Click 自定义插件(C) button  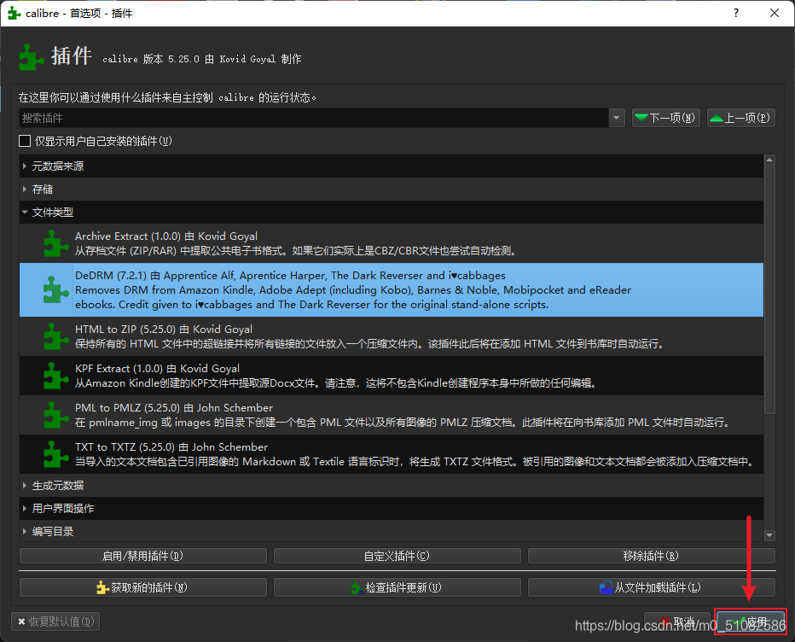click(x=397, y=556)
